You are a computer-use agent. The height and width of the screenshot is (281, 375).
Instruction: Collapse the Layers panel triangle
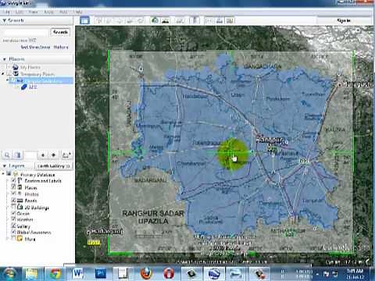(x=4, y=165)
